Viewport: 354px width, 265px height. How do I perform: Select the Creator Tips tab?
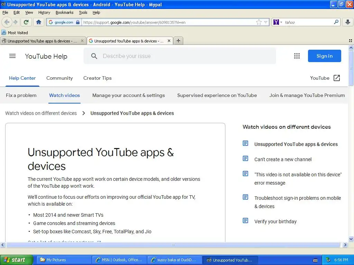click(97, 78)
